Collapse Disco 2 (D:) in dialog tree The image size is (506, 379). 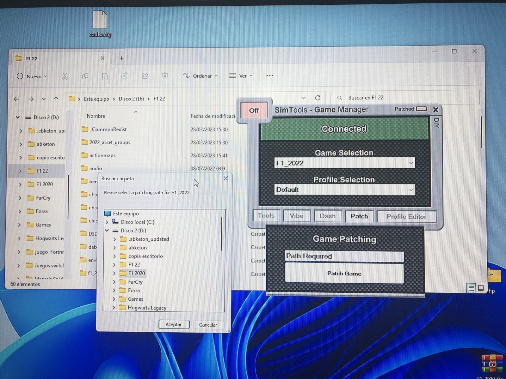point(107,231)
